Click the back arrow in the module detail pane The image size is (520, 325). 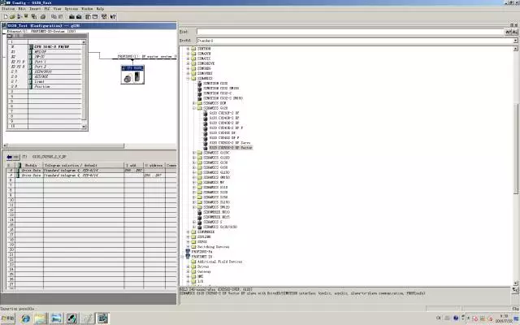(7, 156)
